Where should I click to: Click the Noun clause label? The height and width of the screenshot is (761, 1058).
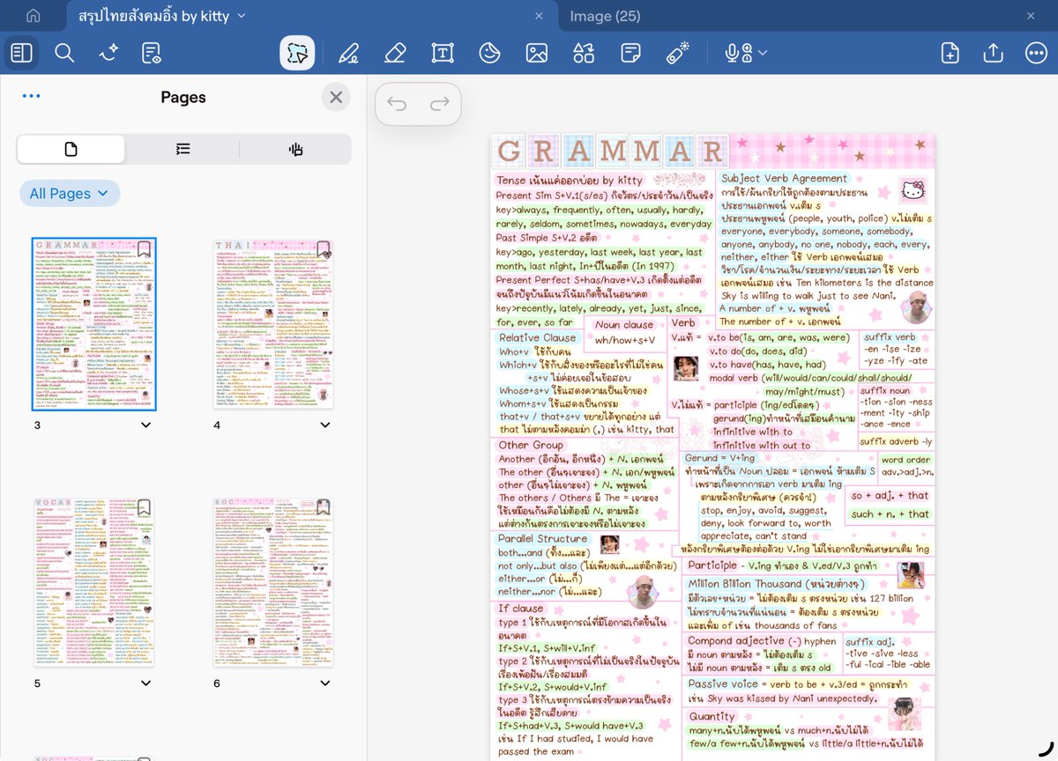624,324
